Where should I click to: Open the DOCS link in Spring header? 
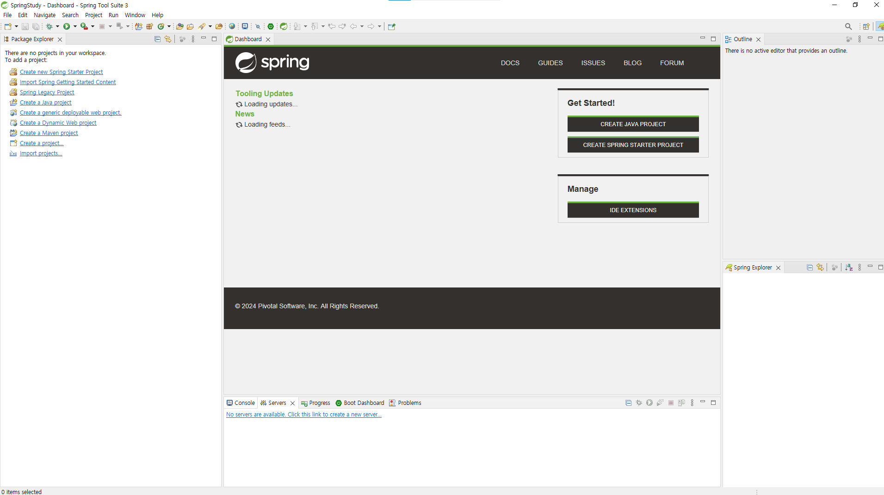(x=510, y=63)
